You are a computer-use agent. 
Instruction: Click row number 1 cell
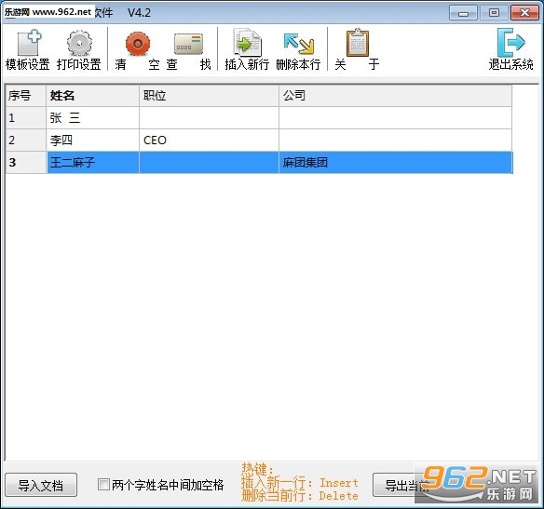coord(26,118)
